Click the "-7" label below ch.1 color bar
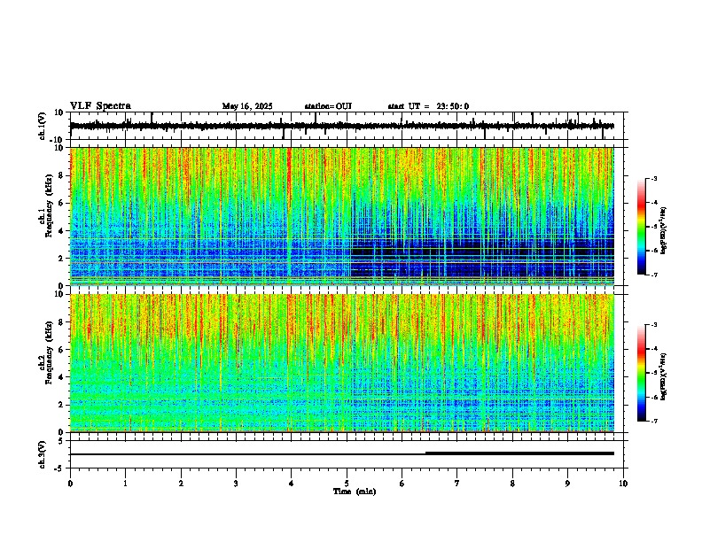702x542 pixels. (653, 275)
